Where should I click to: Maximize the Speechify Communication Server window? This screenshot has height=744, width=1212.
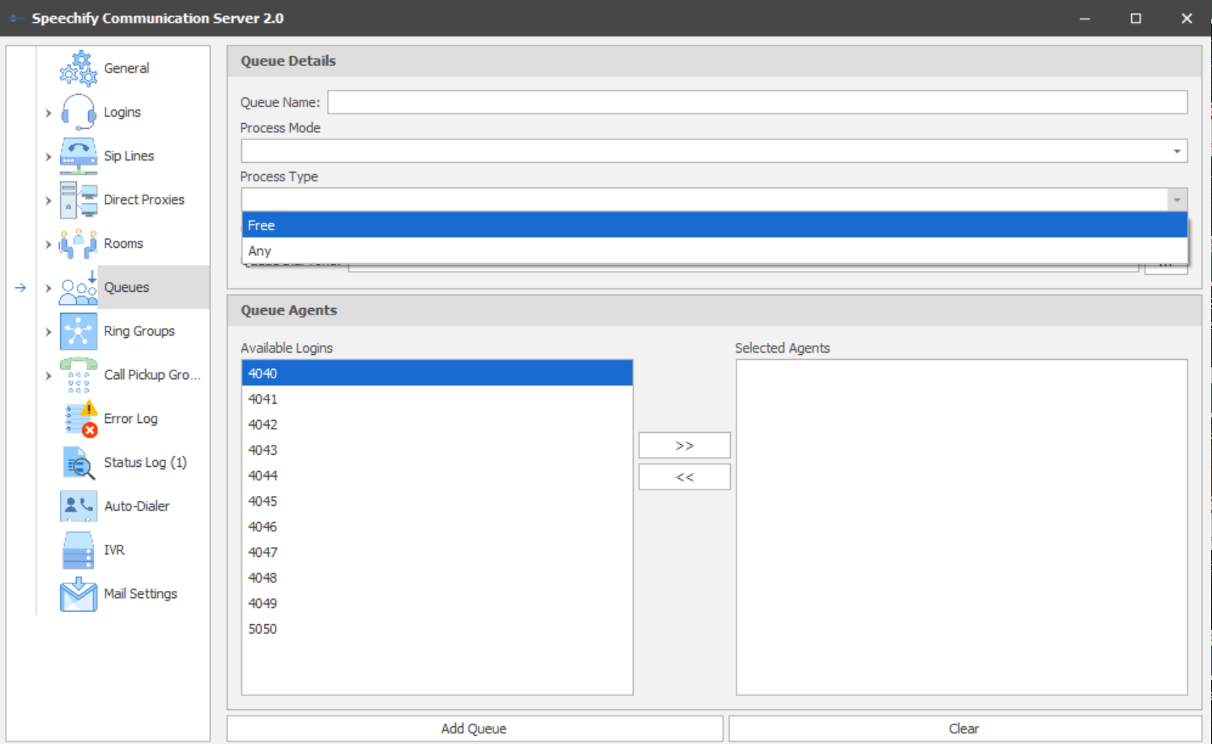click(1136, 18)
